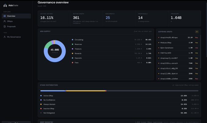Click the 15.56% Active DRep value
Screen dimensions: 207x123
coord(184,96)
